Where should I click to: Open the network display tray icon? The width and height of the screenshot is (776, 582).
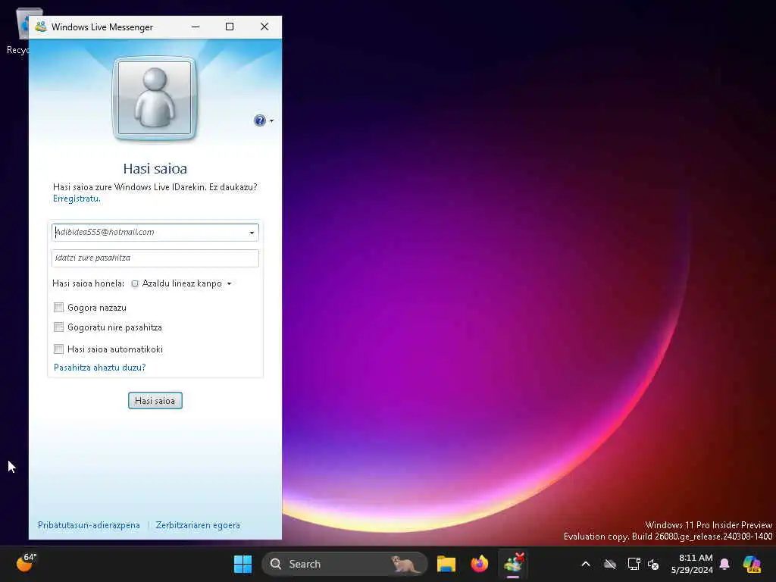pyautogui.click(x=634, y=564)
